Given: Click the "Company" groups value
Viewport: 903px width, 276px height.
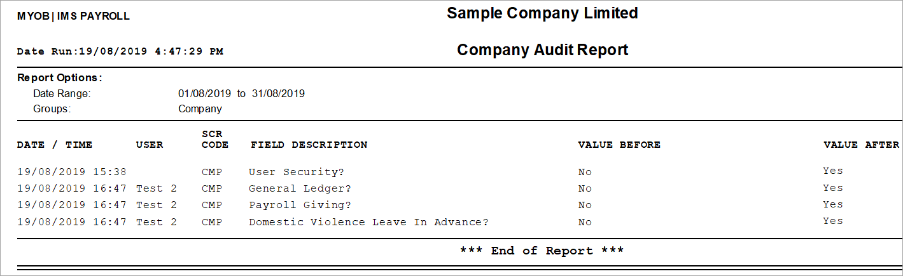Looking at the screenshot, I should 200,108.
